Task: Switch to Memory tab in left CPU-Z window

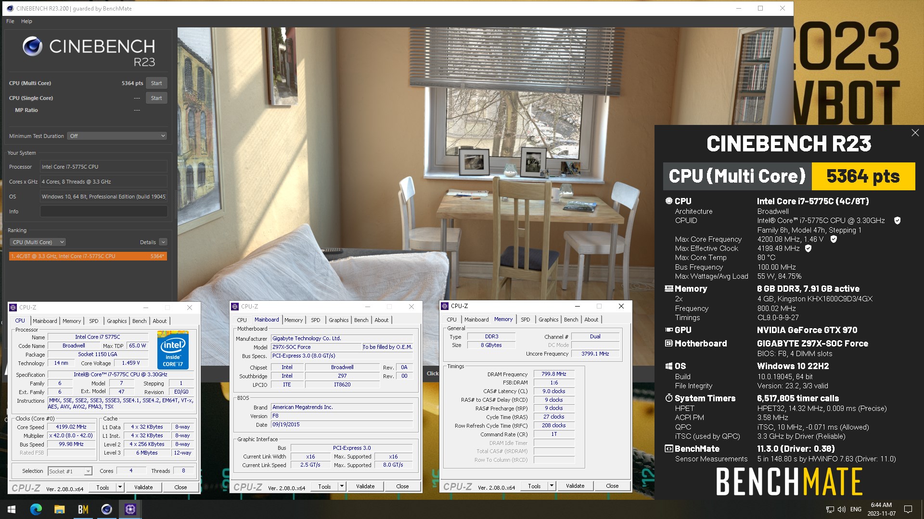Action: point(72,321)
